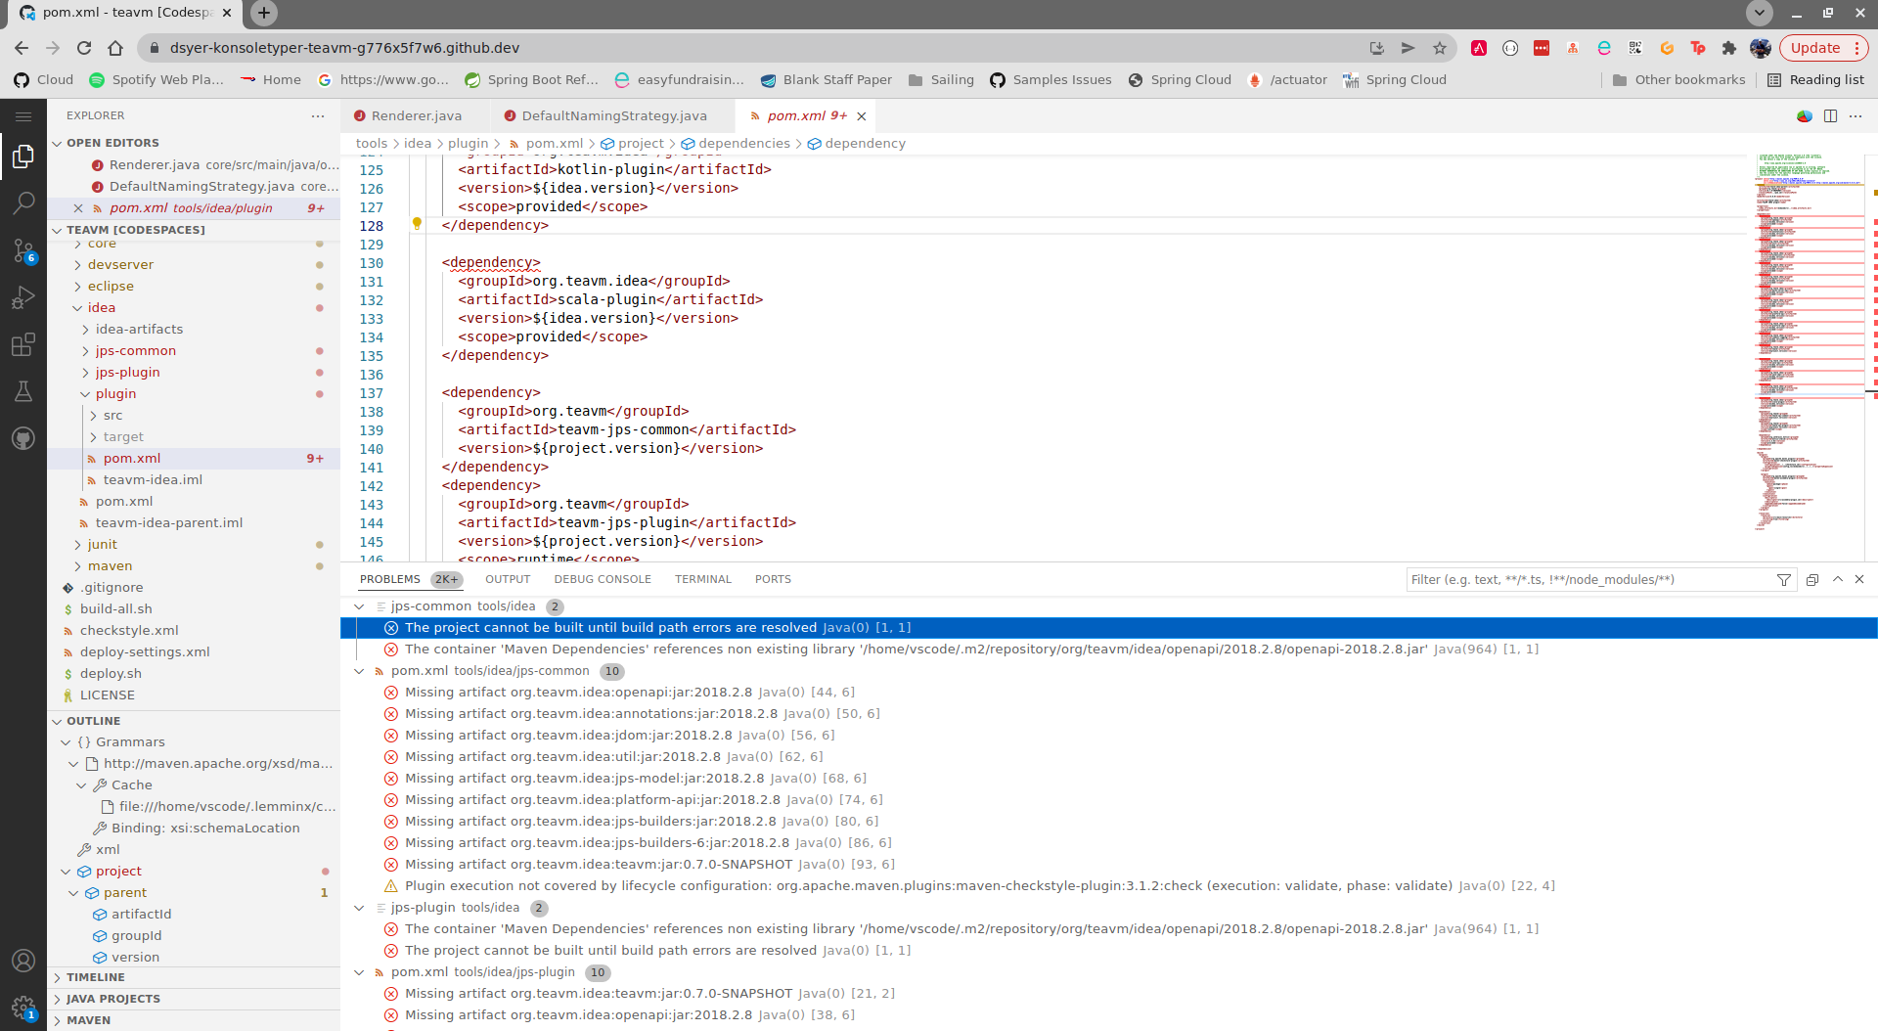Viewport: 1878px width, 1031px height.
Task: Expand the Timeline section
Action: point(57,977)
